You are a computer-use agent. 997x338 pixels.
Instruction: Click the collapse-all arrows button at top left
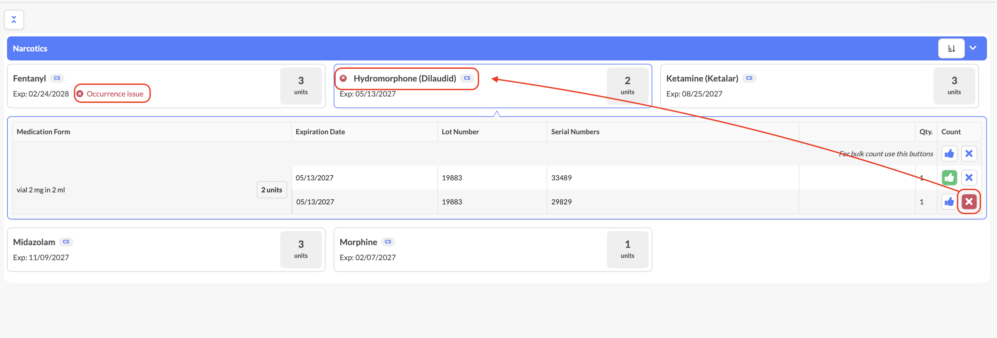(14, 20)
